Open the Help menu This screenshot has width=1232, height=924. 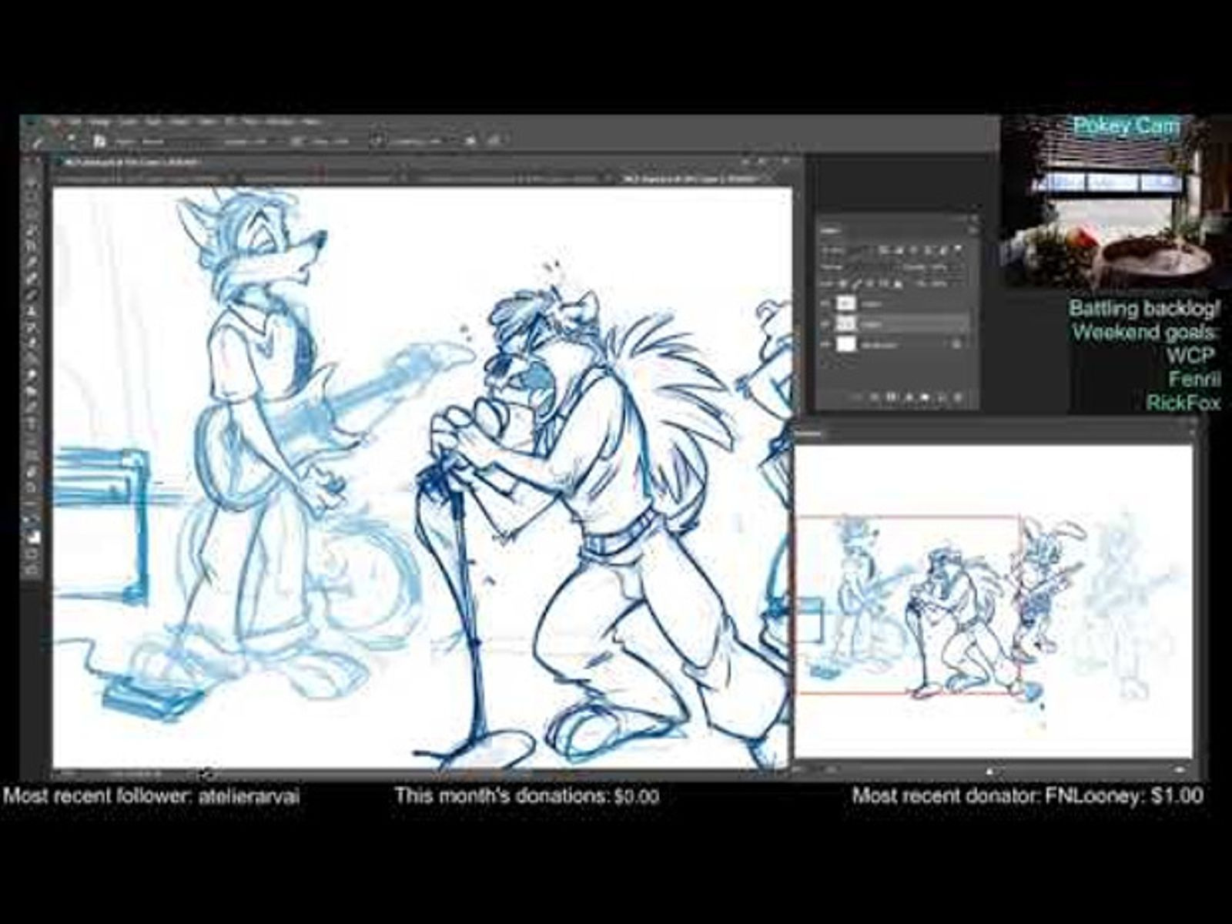point(310,122)
